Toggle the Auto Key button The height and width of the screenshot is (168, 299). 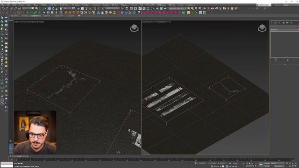267,163
